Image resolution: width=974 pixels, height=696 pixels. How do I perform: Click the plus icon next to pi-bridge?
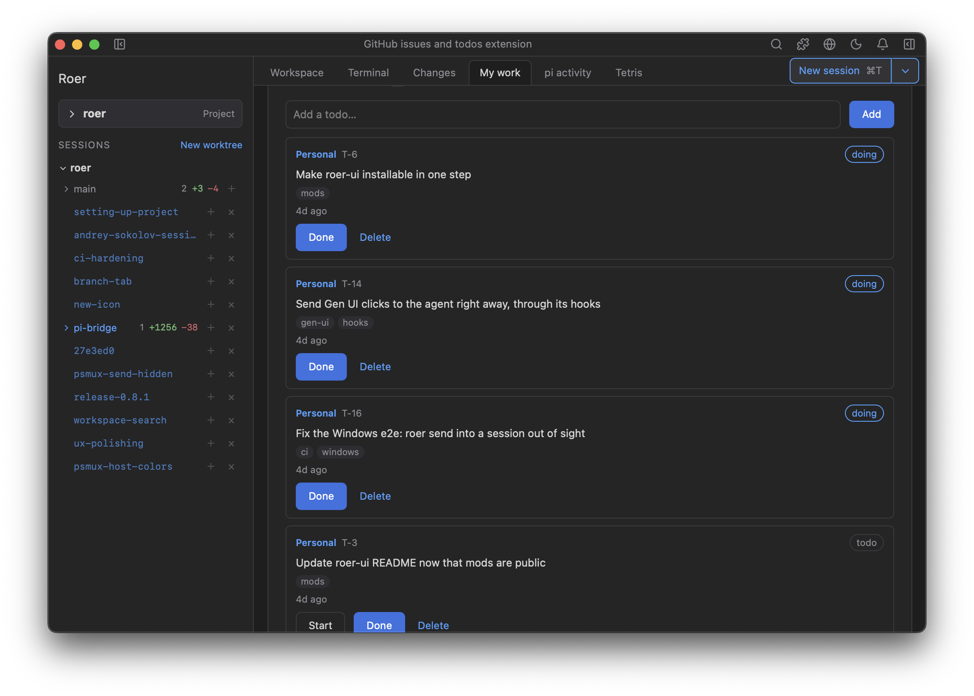211,327
